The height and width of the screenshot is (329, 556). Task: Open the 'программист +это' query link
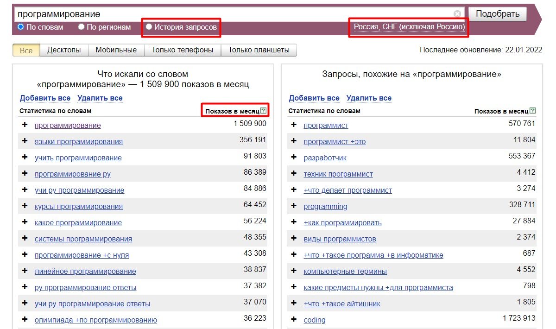335,142
